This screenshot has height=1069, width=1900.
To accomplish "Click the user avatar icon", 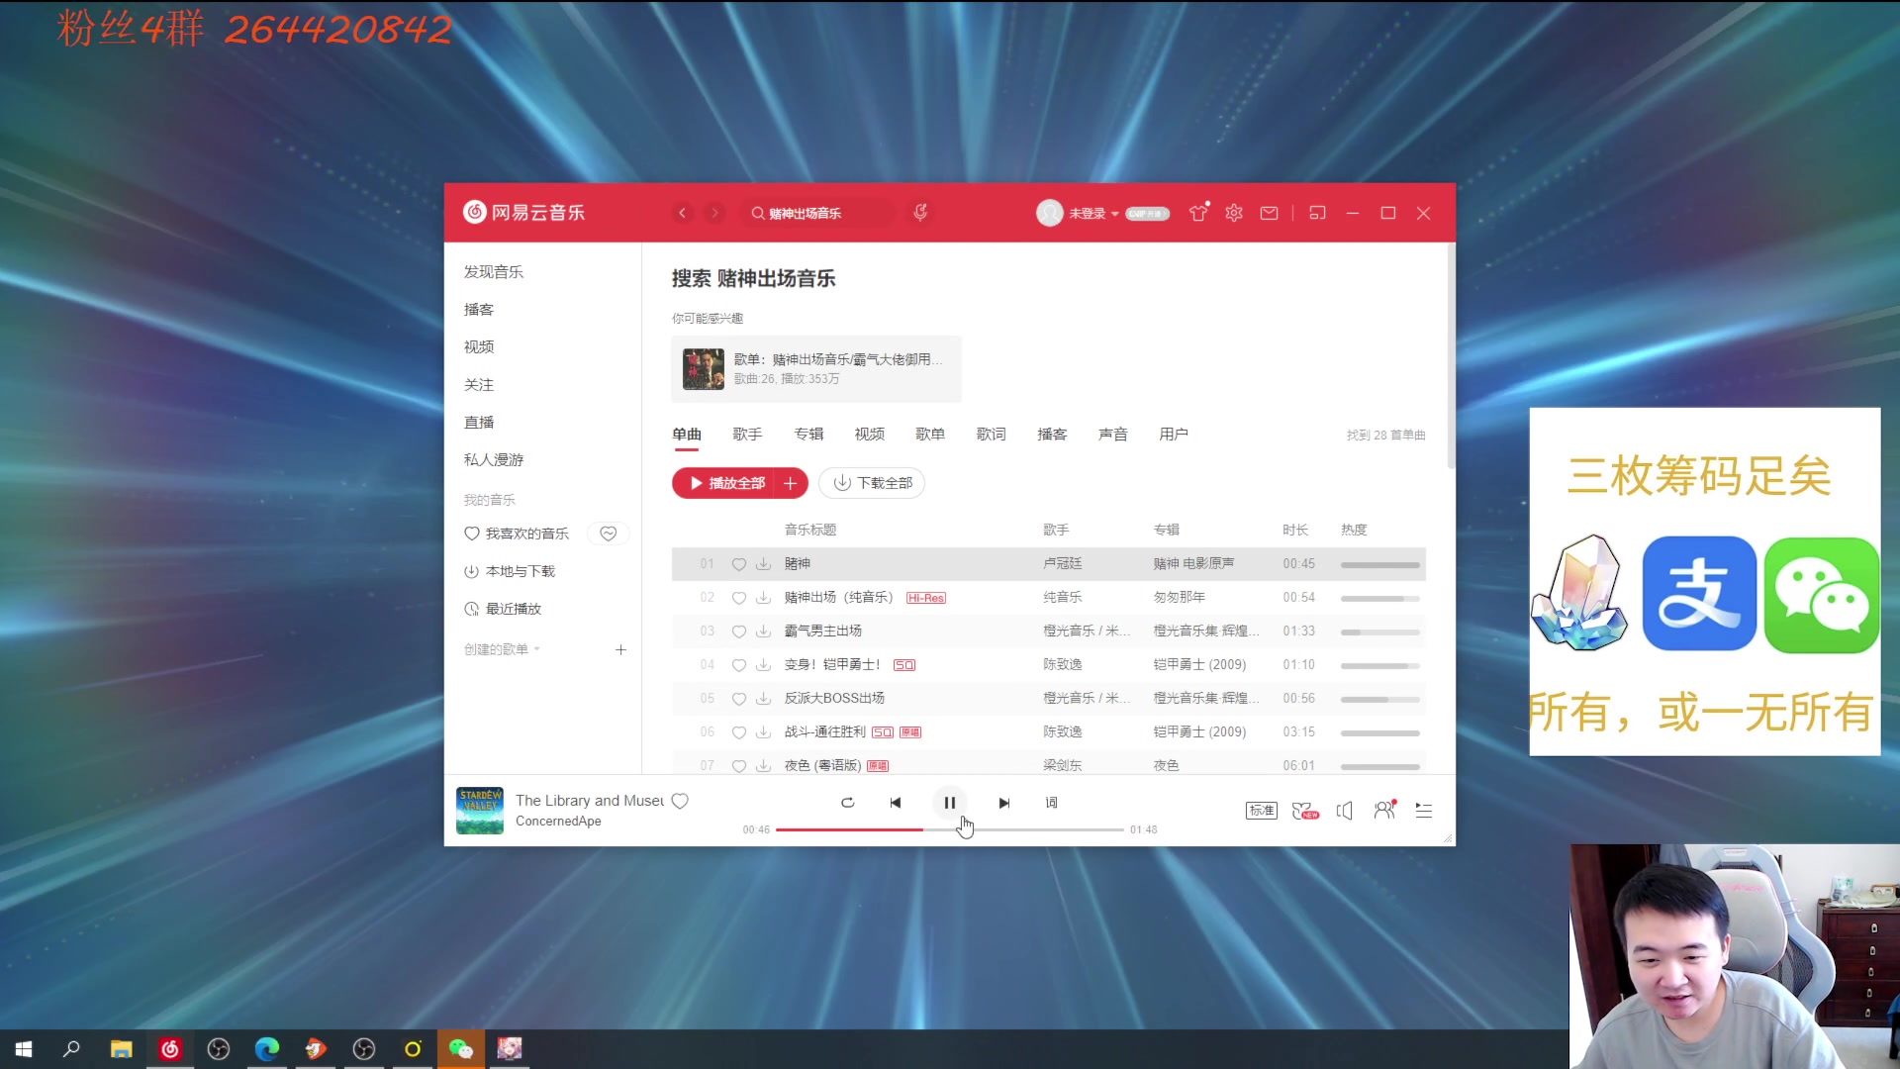I will [1050, 213].
